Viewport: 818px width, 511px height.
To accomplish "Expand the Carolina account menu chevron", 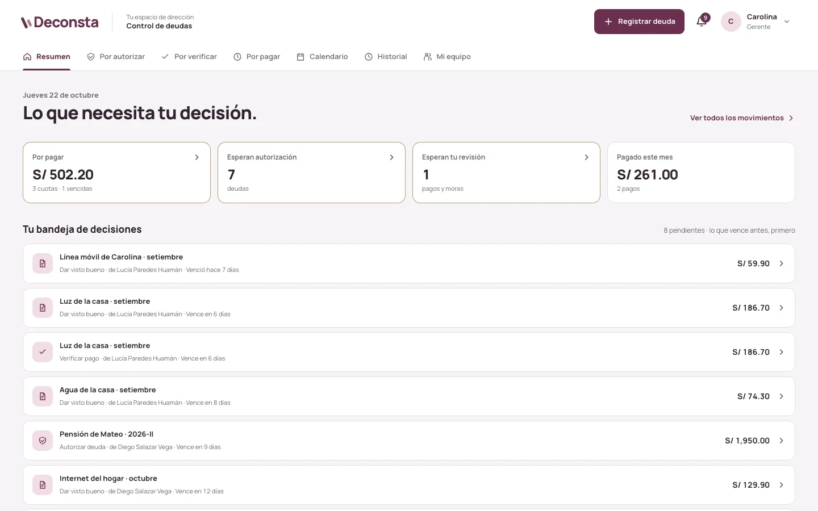I will pyautogui.click(x=787, y=22).
